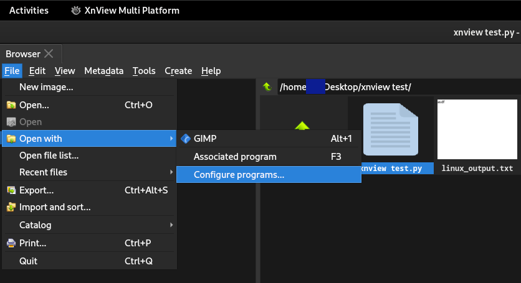The image size is (521, 283).
Task: Click the GIMP icon in the submenu
Action: point(186,139)
